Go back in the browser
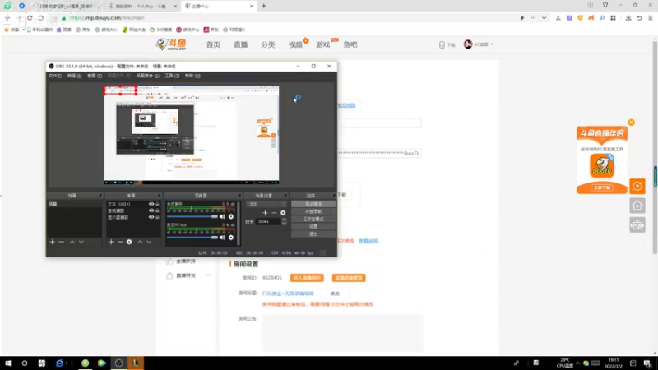The height and width of the screenshot is (370, 658). point(7,18)
